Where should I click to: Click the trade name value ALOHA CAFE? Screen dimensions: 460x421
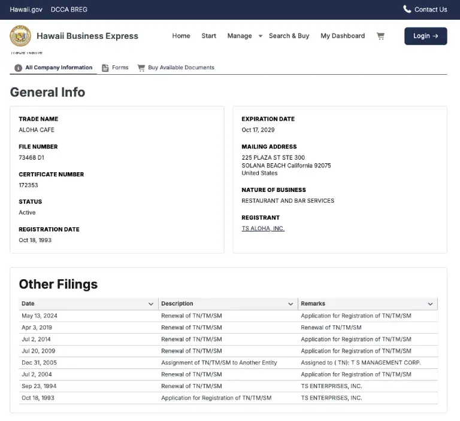pos(37,130)
